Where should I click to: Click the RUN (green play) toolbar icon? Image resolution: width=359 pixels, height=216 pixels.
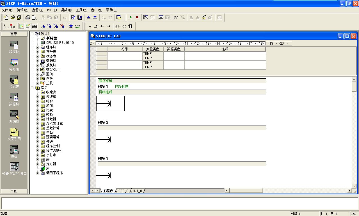click(131, 17)
